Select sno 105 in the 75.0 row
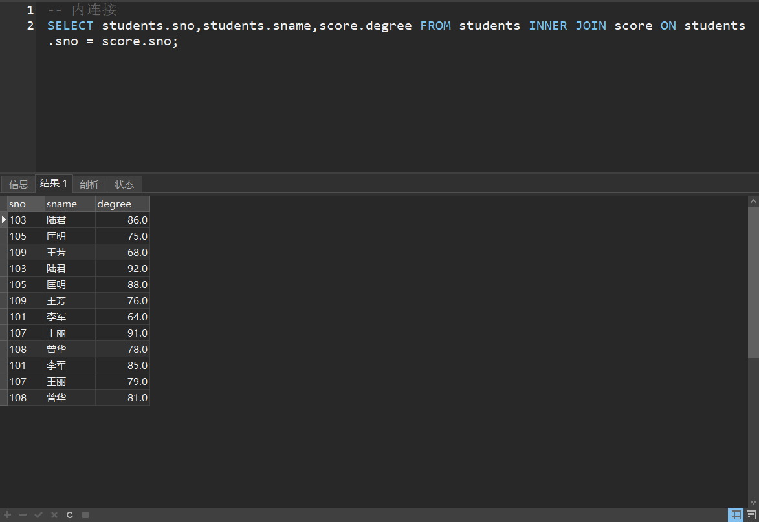 (26, 236)
